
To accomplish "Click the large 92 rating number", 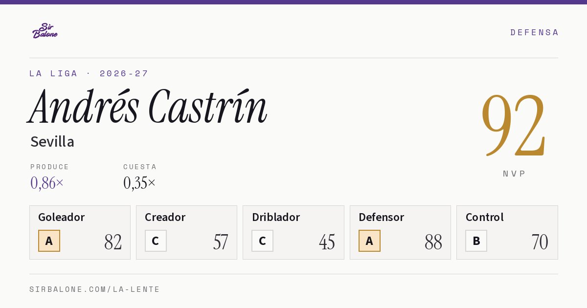I will click(513, 125).
